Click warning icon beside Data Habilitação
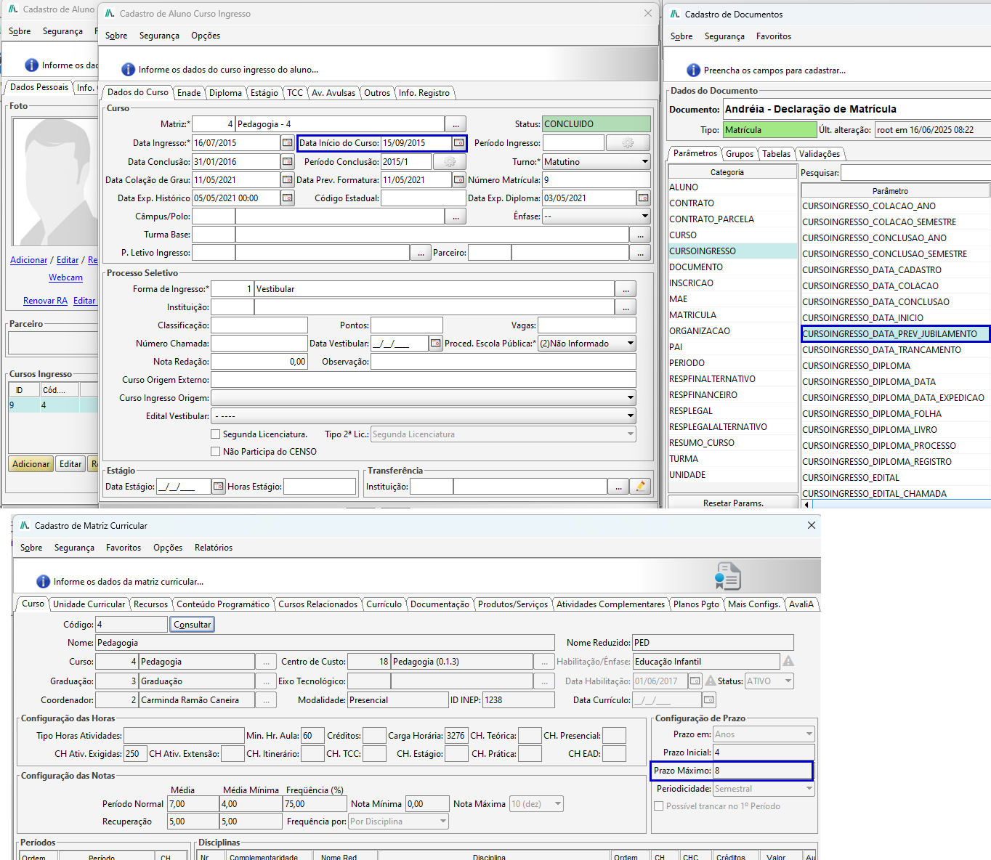Image resolution: width=991 pixels, height=860 pixels. (711, 681)
